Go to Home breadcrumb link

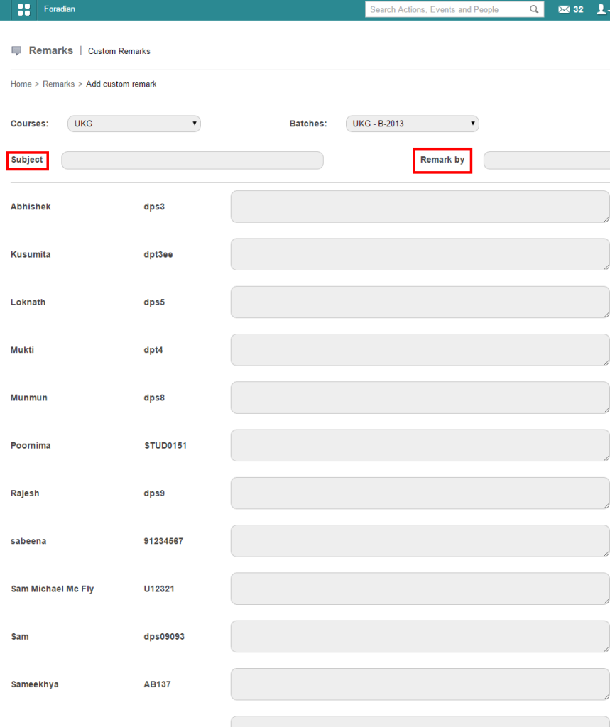click(21, 84)
